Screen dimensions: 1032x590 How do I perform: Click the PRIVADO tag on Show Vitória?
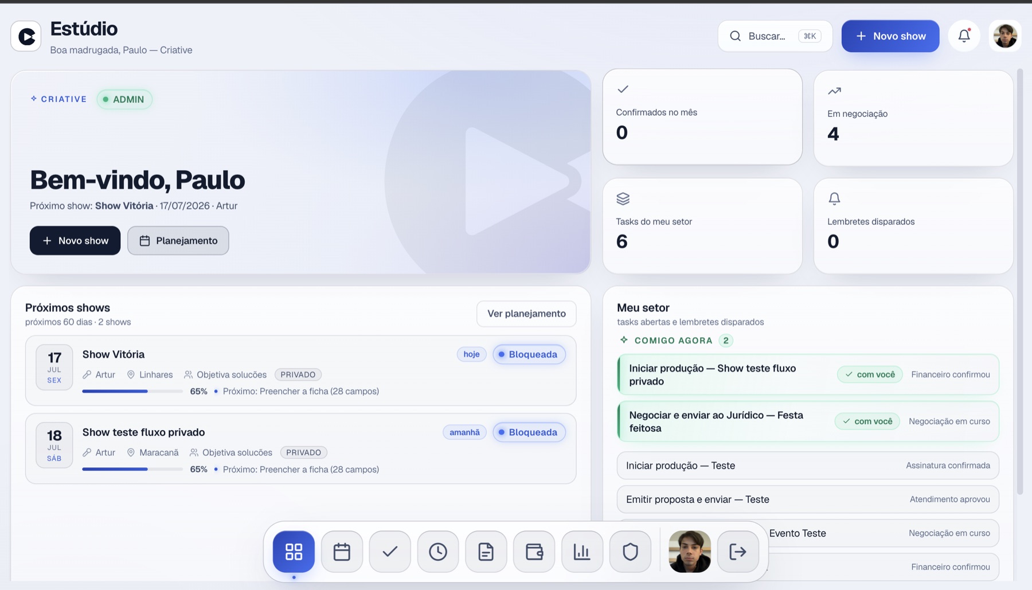[298, 374]
